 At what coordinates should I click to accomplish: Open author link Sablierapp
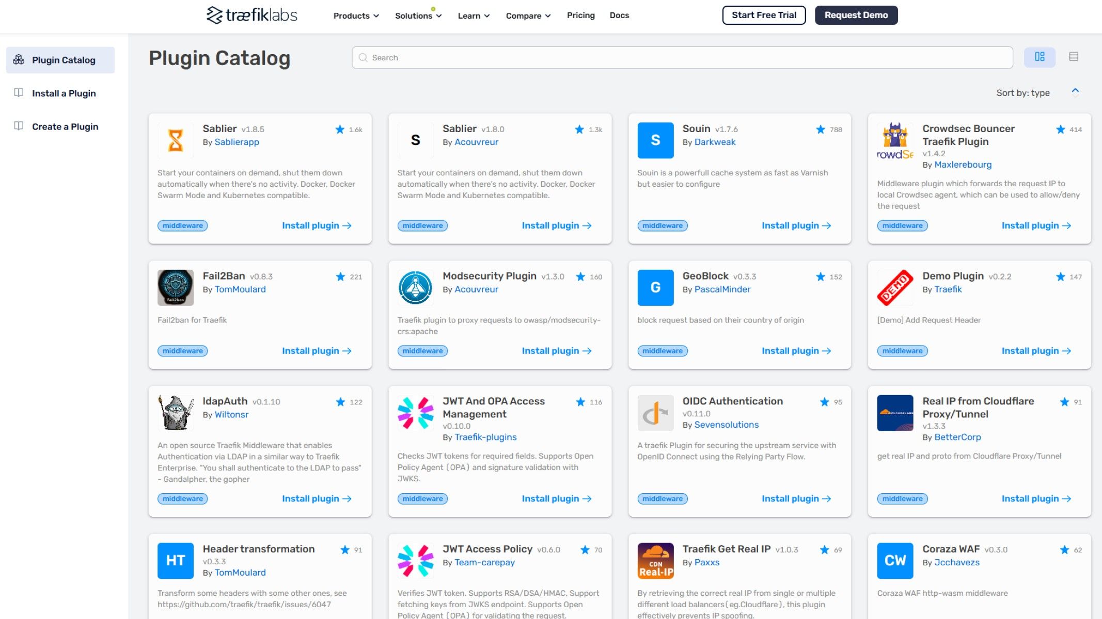tap(237, 142)
